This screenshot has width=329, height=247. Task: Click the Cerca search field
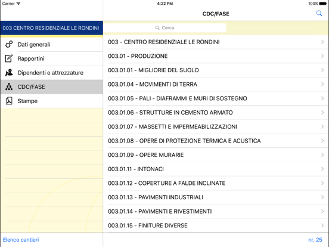(x=165, y=27)
